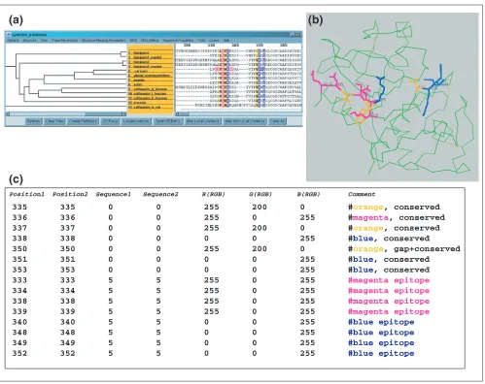Click the alignment panel scrollbar left arrow
This screenshot has width=485, height=384.
(x=177, y=113)
